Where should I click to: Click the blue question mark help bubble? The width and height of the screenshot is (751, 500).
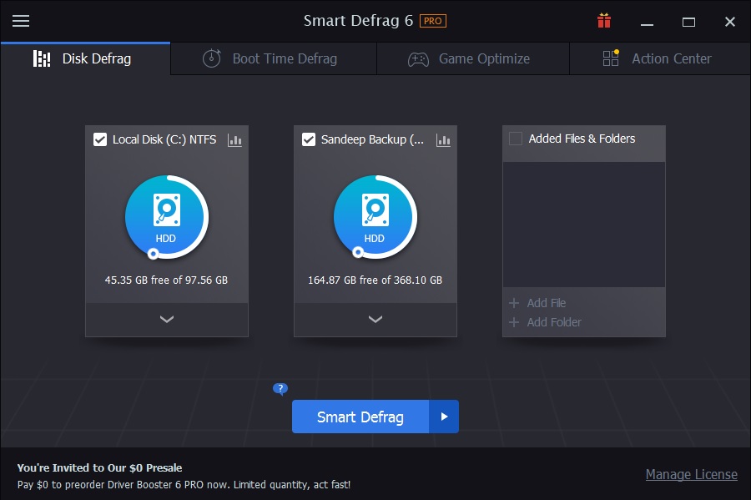pos(280,389)
